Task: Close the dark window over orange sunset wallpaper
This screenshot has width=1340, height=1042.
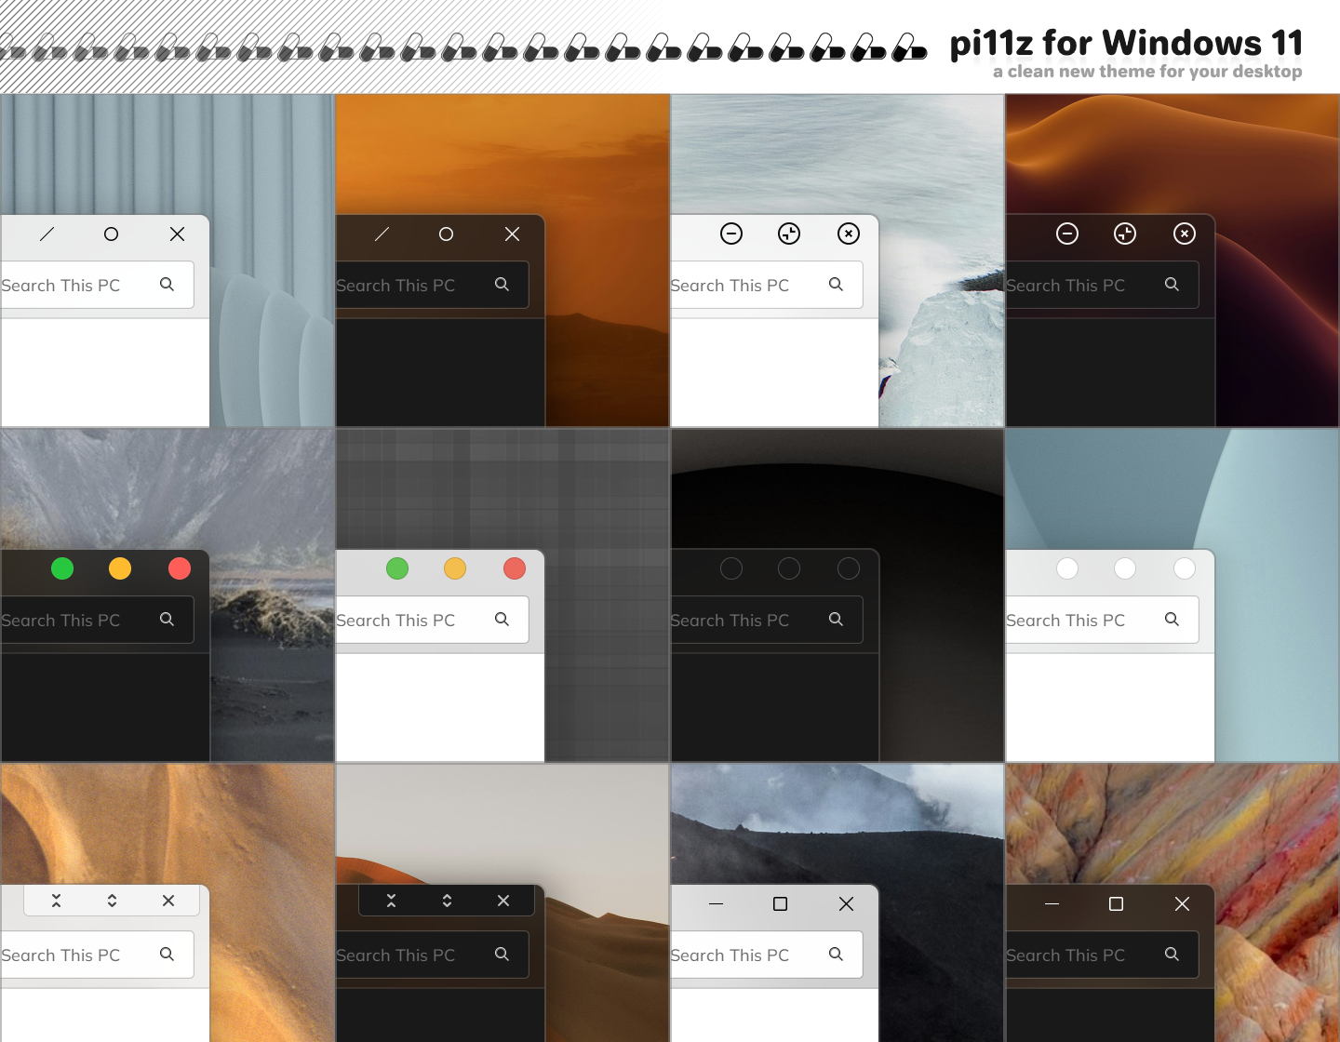Action: click(x=513, y=234)
